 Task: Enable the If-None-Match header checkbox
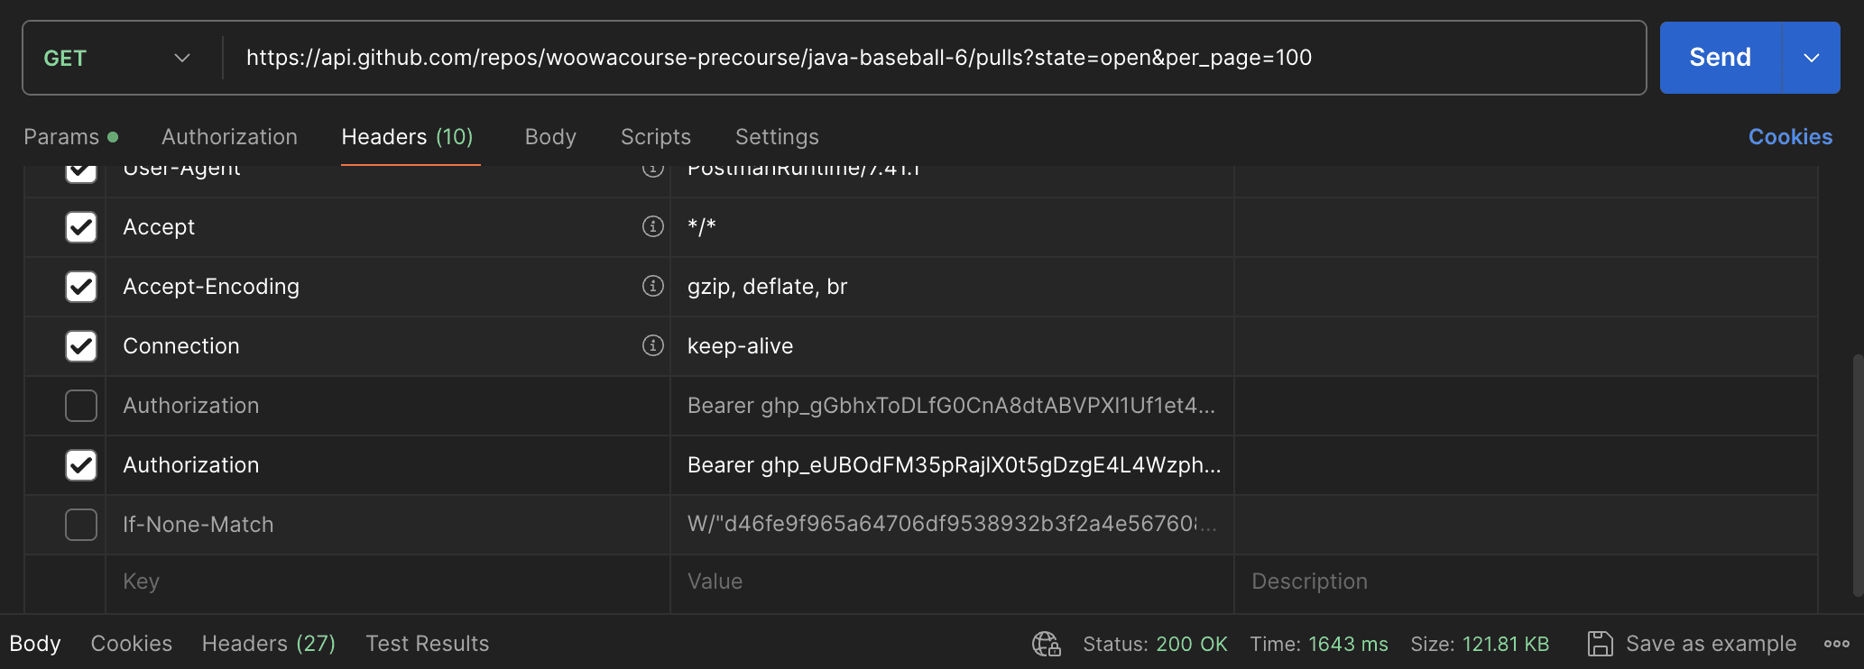click(81, 525)
